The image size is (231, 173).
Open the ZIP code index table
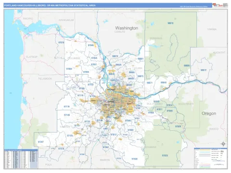point(21,159)
